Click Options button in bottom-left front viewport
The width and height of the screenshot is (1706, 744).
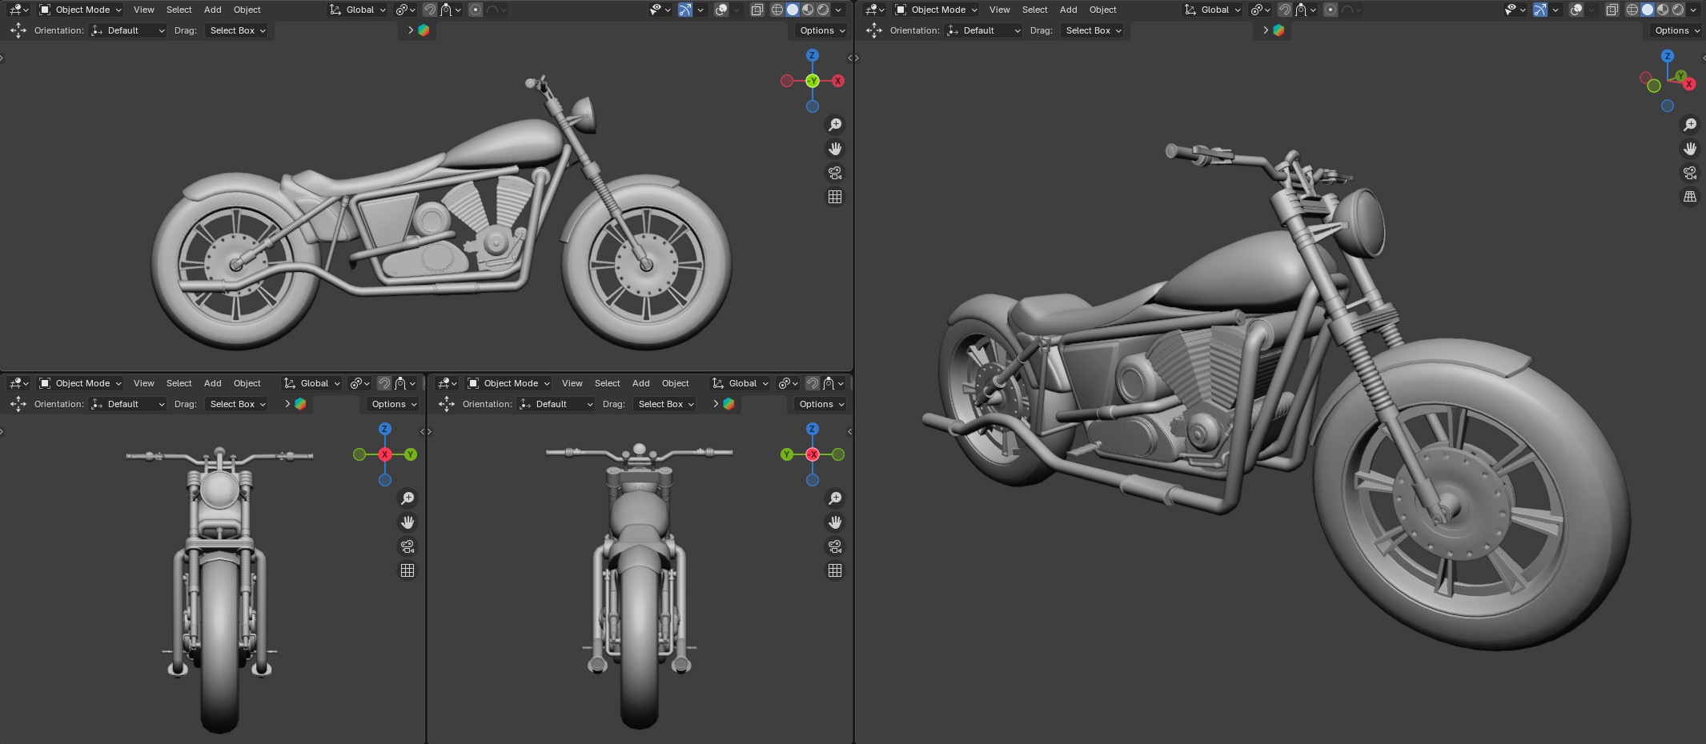[394, 404]
